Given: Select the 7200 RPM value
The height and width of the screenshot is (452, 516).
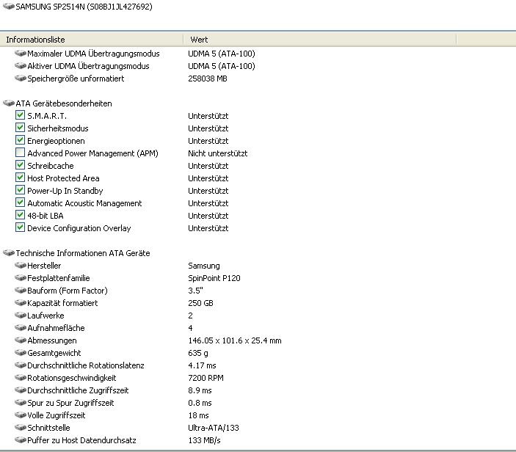Looking at the screenshot, I should click(x=206, y=379).
